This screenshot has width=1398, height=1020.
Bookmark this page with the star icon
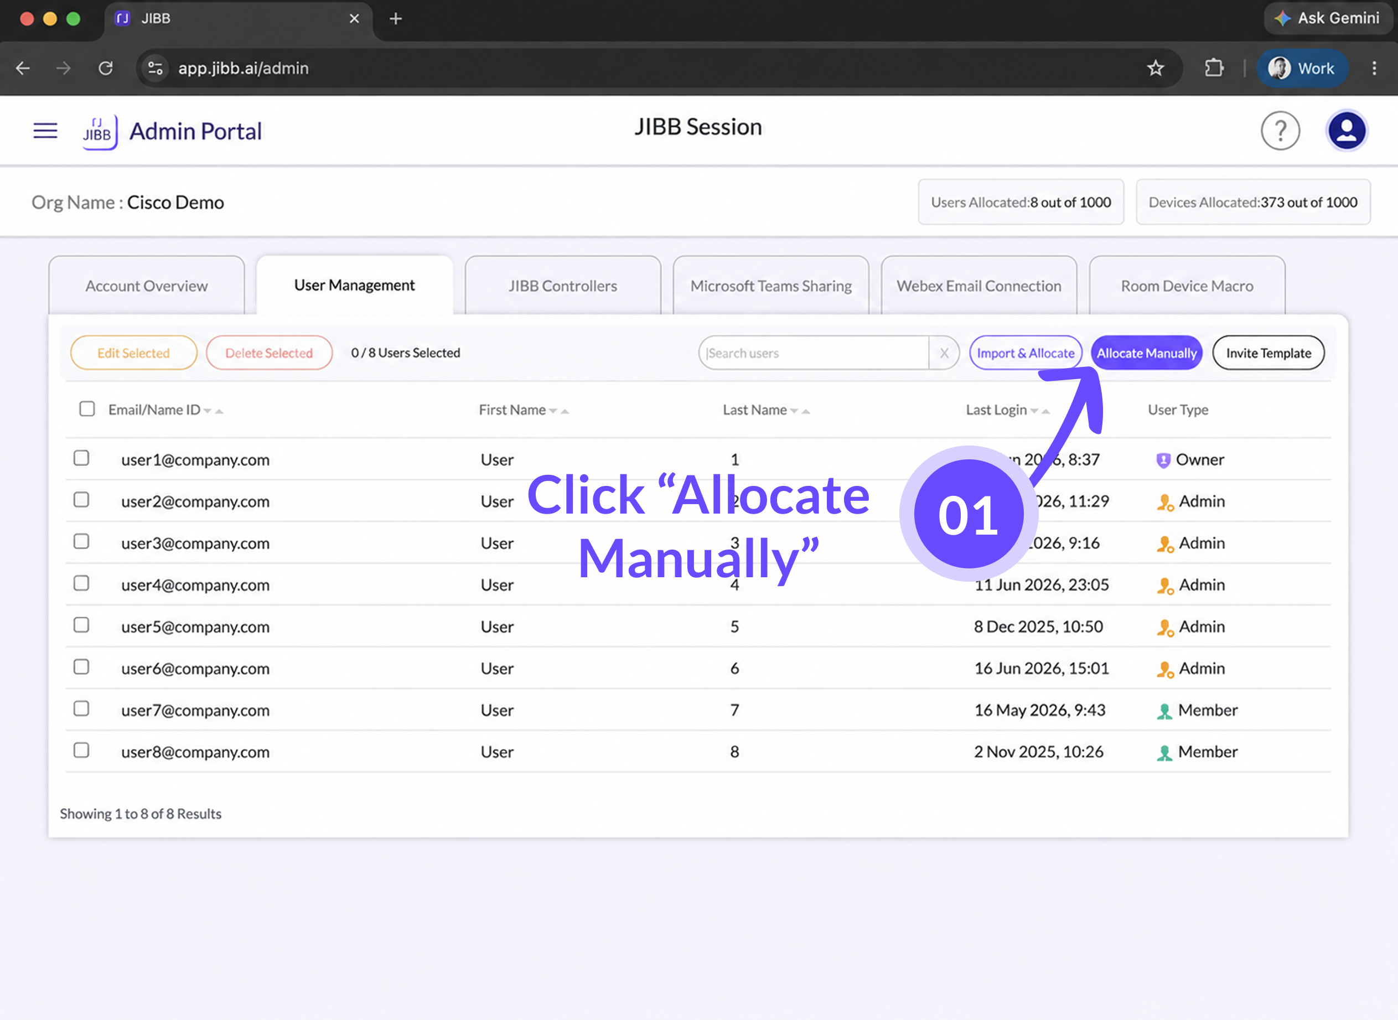point(1156,68)
